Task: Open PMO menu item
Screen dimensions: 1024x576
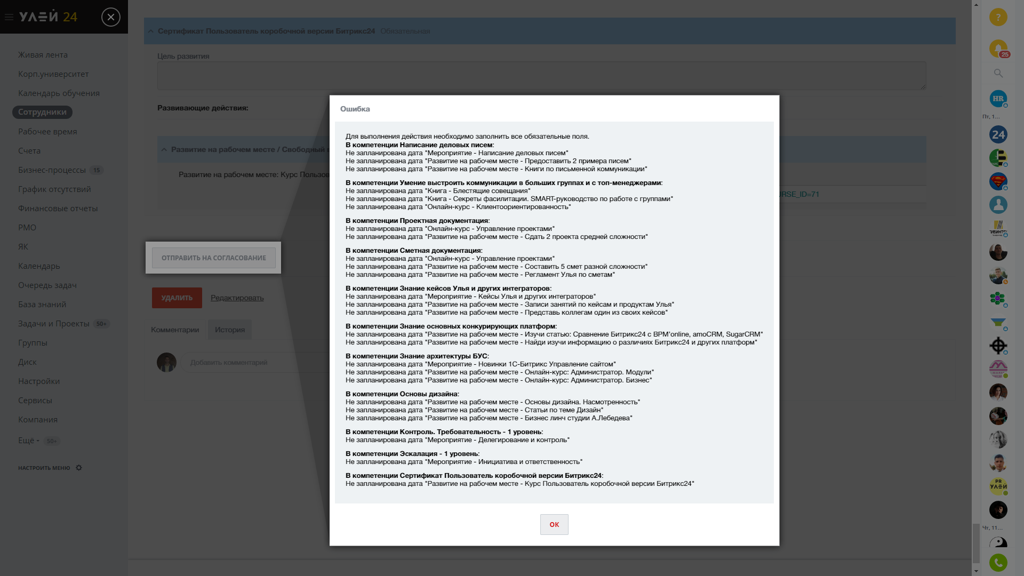Action: point(27,228)
